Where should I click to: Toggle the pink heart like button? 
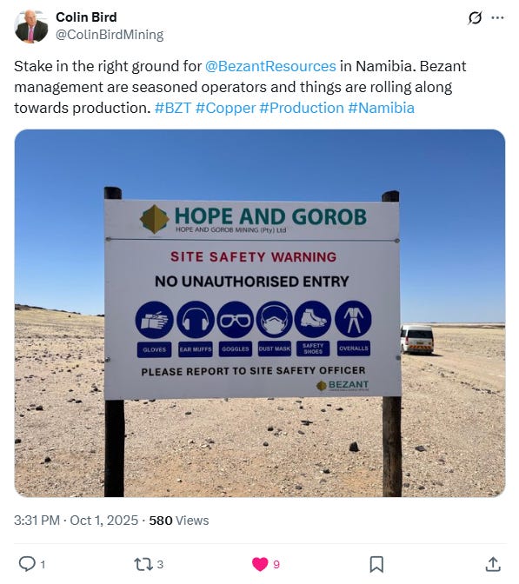point(260,564)
